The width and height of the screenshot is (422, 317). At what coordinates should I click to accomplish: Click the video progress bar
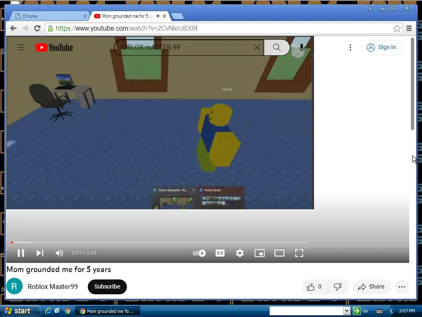point(160,242)
